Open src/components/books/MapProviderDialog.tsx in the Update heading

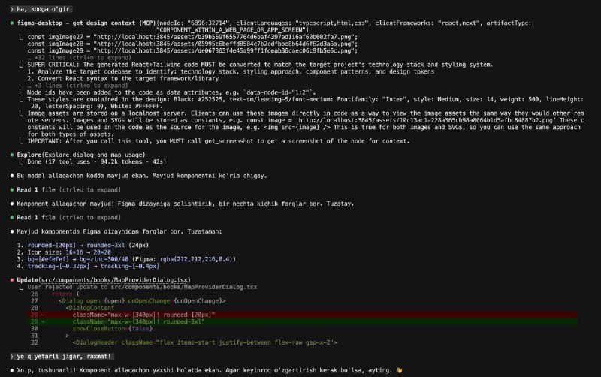tap(114, 280)
